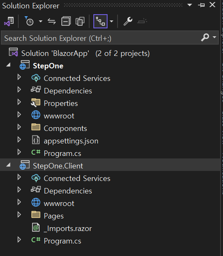Open Solution Explorer window position menu arrow
The height and width of the screenshot is (256, 223).
point(190,5)
